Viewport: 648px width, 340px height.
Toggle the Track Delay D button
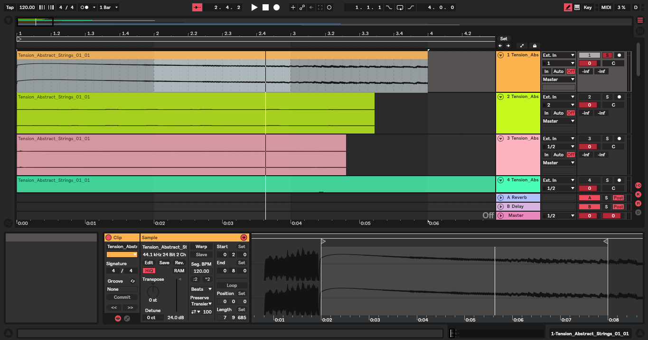click(638, 212)
